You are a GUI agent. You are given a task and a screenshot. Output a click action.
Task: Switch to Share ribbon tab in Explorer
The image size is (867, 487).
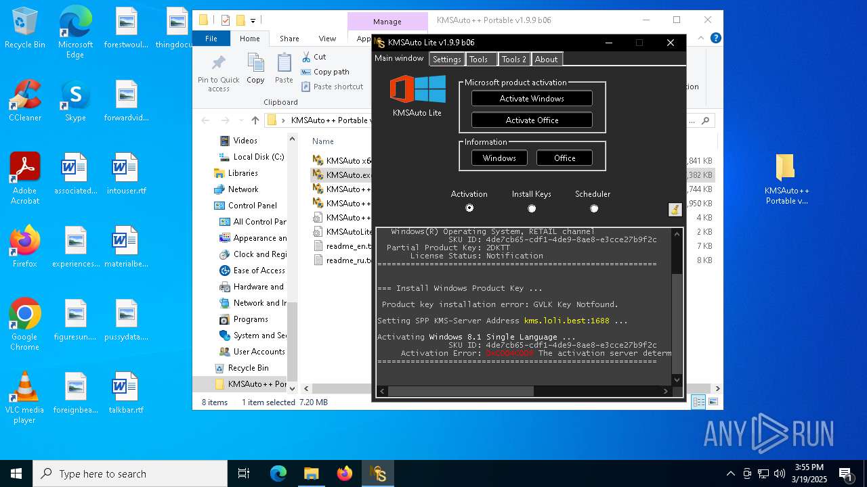click(x=289, y=39)
